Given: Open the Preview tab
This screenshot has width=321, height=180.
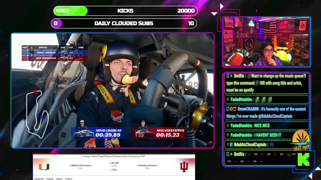Looking at the screenshot, I should point(50,179).
